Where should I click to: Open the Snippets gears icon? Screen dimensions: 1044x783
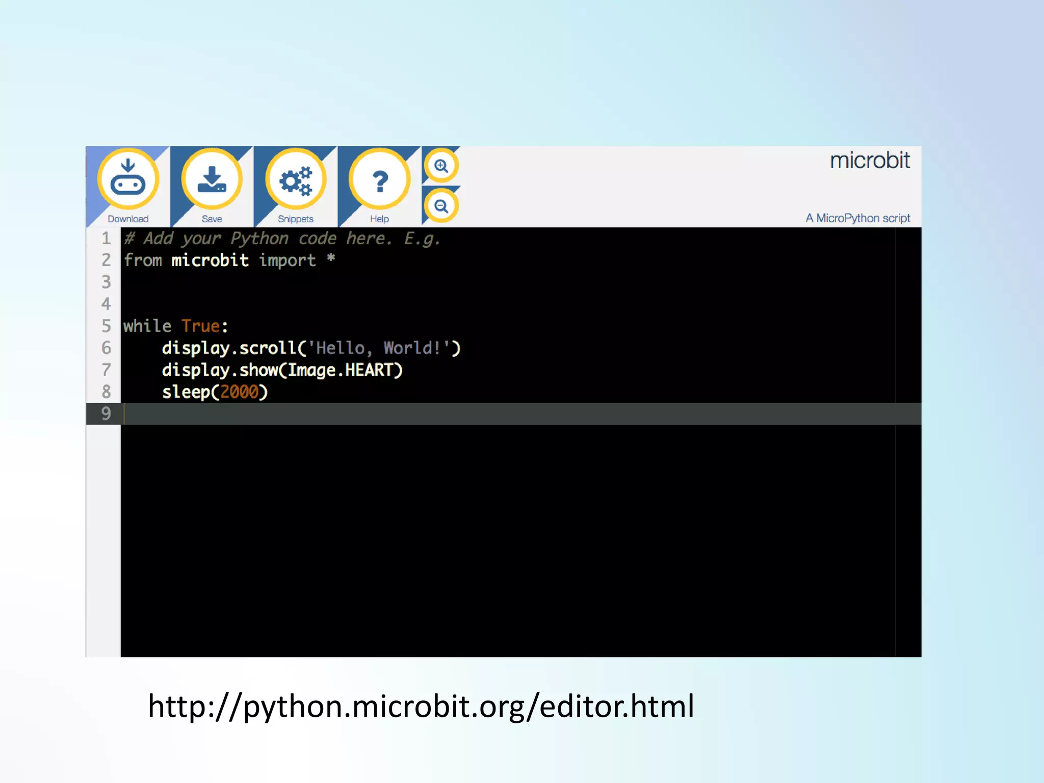click(296, 179)
